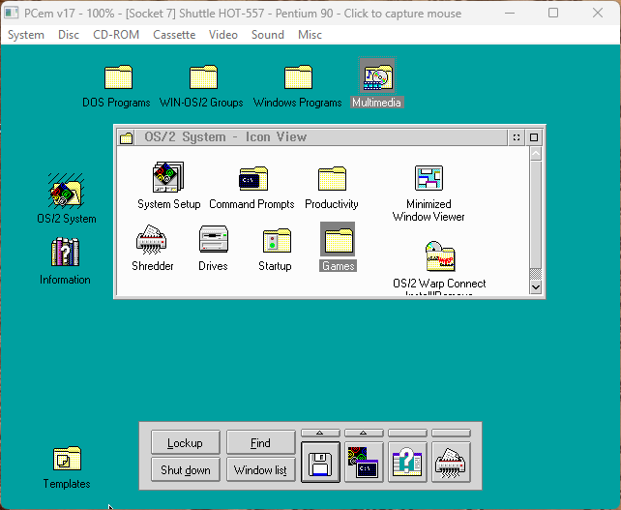The width and height of the screenshot is (621, 510).
Task: Open the Templates folder on desktop
Action: pos(67,459)
